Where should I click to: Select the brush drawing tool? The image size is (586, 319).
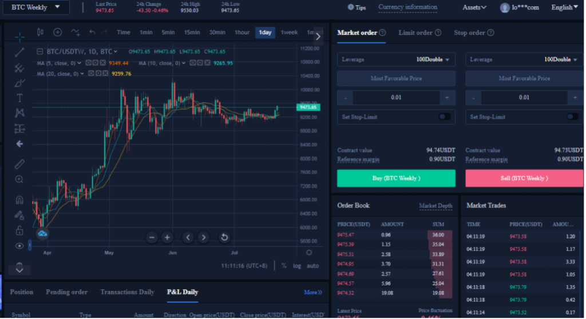19,83
